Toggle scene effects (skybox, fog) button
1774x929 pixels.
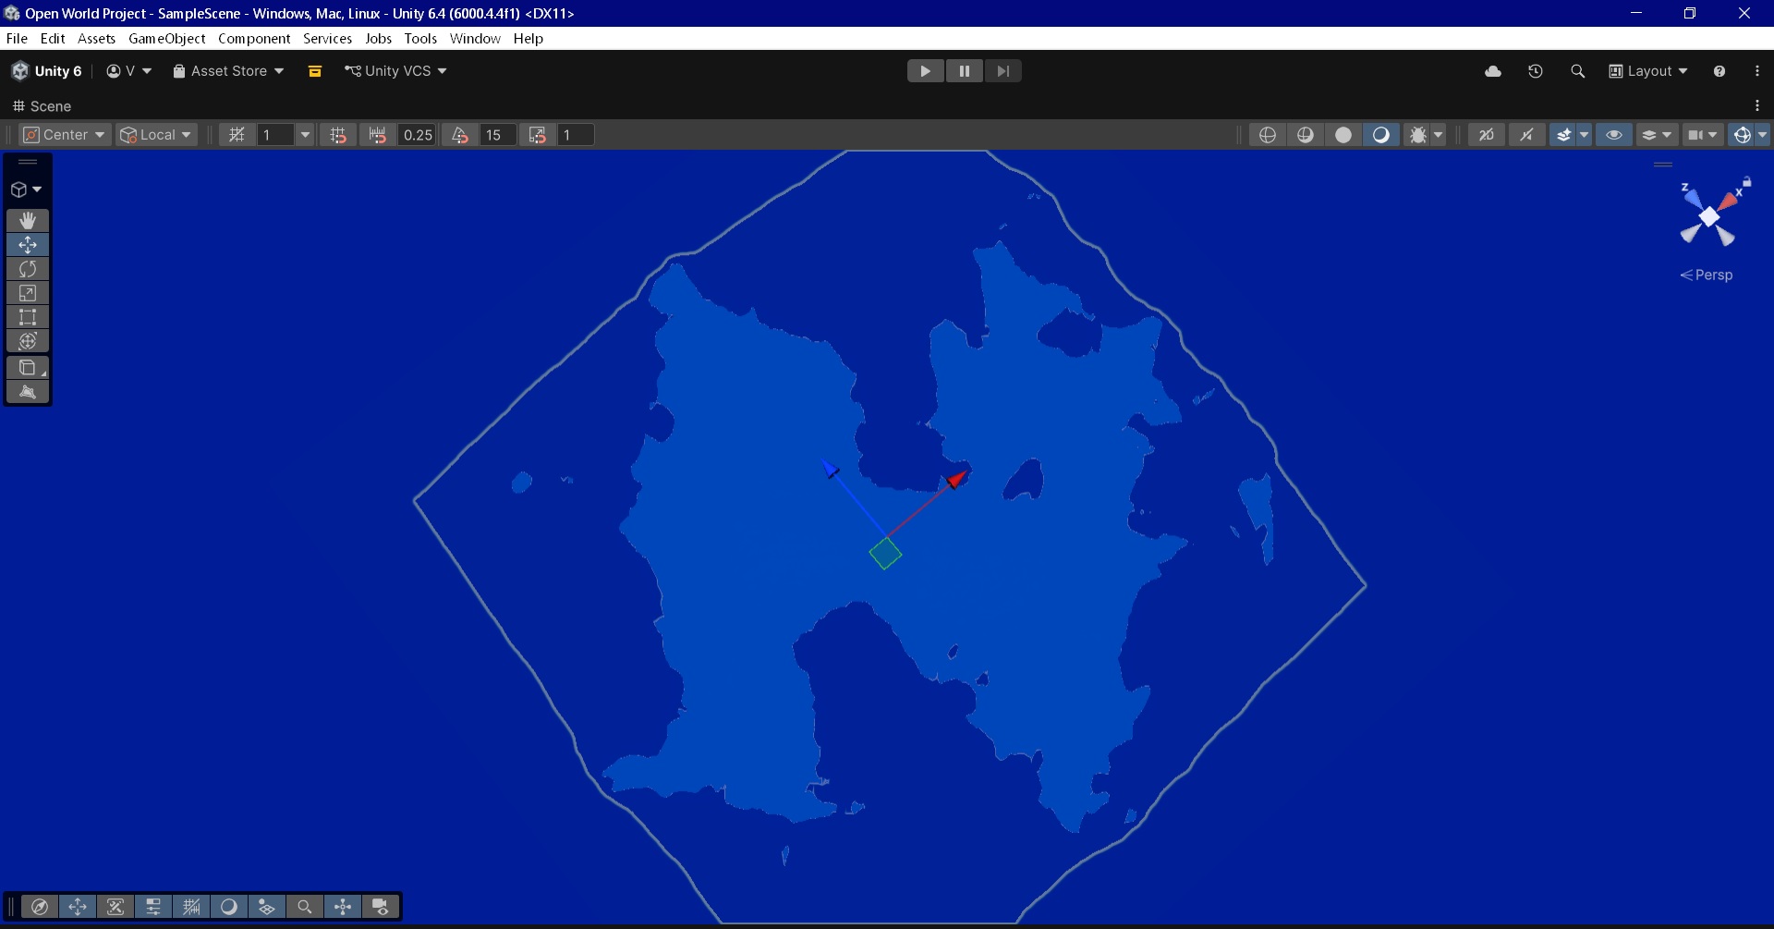[x=1563, y=135]
